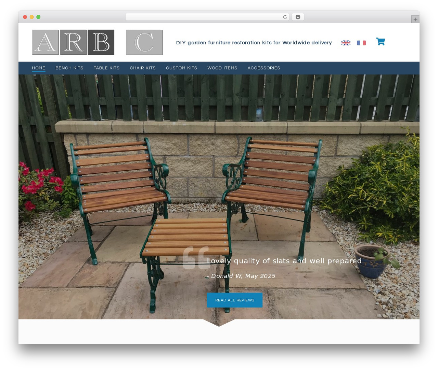
Task: Close the browser window with red button
Action: (25, 17)
